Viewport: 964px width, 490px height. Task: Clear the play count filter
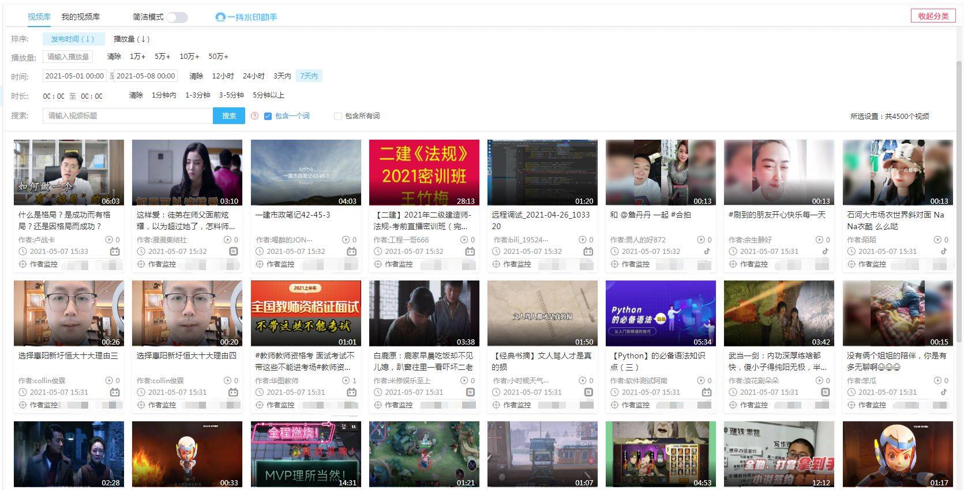pyautogui.click(x=114, y=57)
